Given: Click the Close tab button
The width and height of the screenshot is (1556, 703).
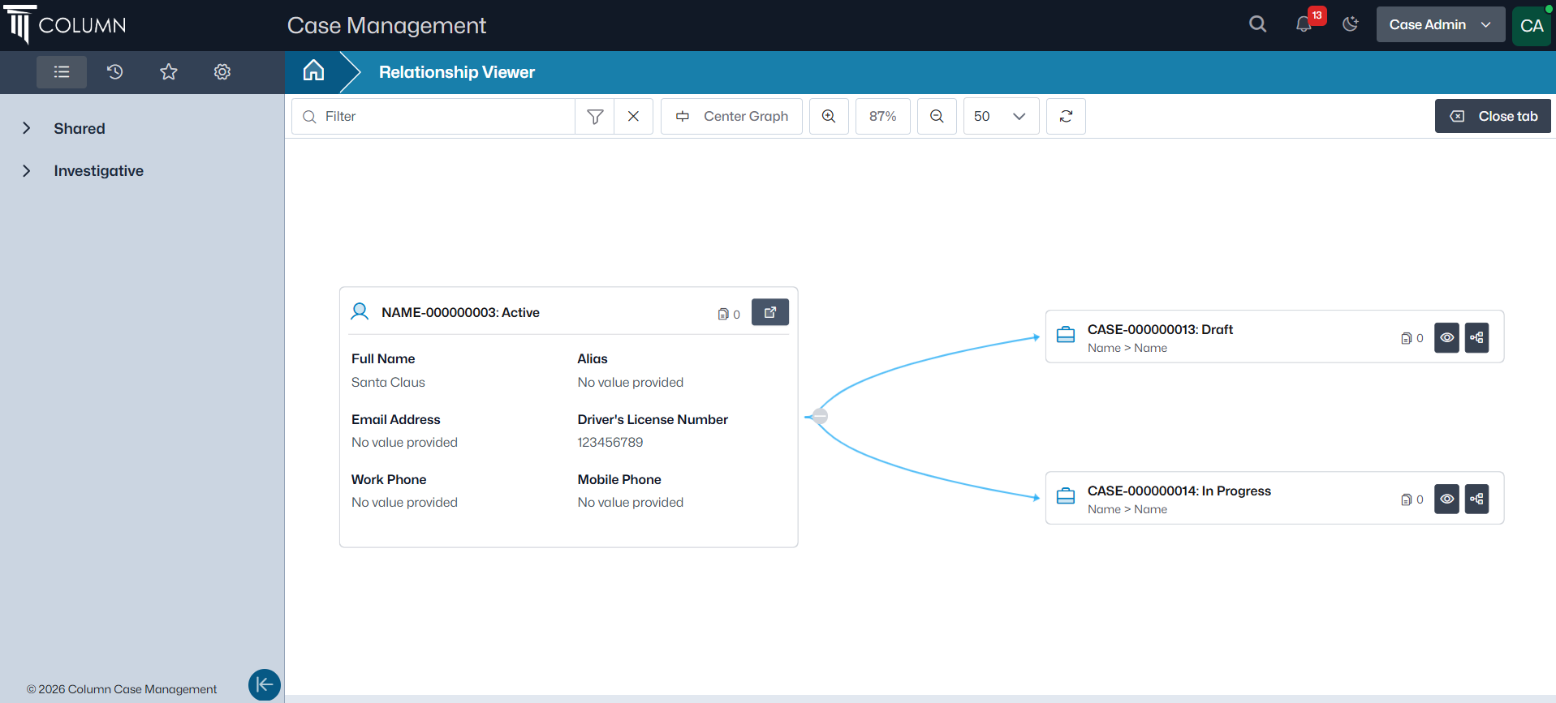Looking at the screenshot, I should pos(1492,116).
